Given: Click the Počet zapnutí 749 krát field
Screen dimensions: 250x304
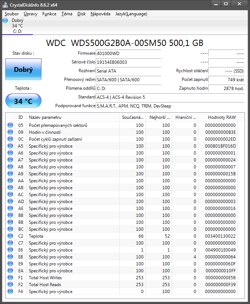Looking at the screenshot, I should (x=226, y=80).
